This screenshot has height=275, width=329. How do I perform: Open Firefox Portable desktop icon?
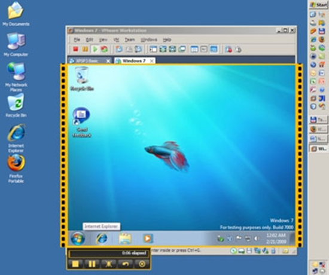tap(16, 169)
